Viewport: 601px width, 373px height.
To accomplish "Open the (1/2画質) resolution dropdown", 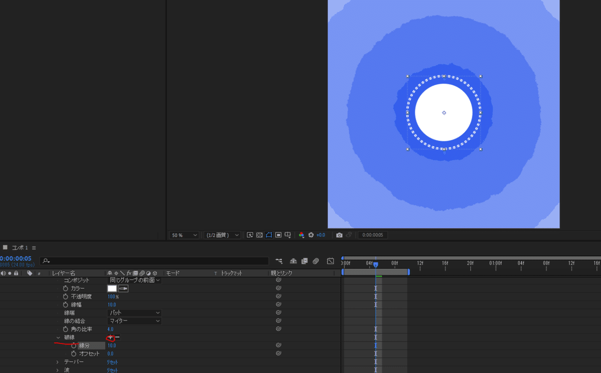I will point(222,235).
